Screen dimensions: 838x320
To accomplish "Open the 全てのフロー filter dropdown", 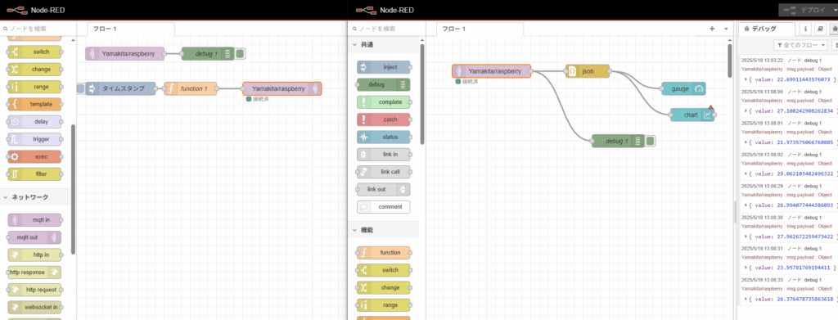I will click(x=801, y=45).
